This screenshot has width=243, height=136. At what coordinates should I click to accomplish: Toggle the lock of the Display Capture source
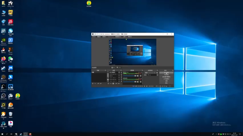pyautogui.click(x=121, y=72)
